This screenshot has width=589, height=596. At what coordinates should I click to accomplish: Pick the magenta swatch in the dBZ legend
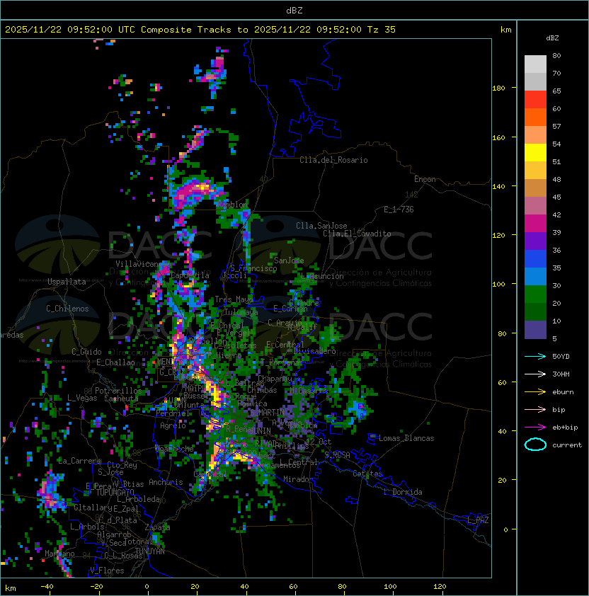coord(535,224)
